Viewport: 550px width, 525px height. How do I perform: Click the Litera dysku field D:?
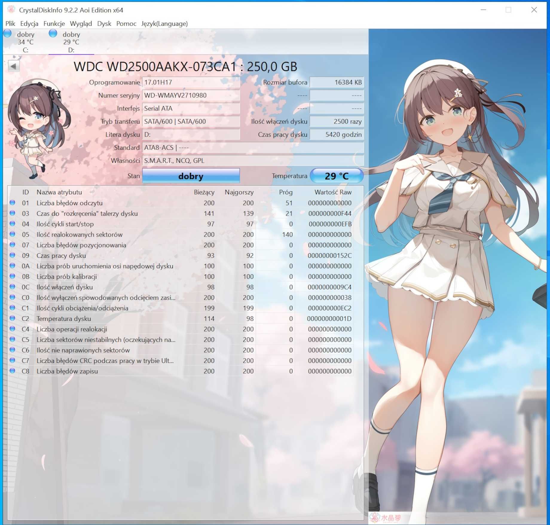191,135
